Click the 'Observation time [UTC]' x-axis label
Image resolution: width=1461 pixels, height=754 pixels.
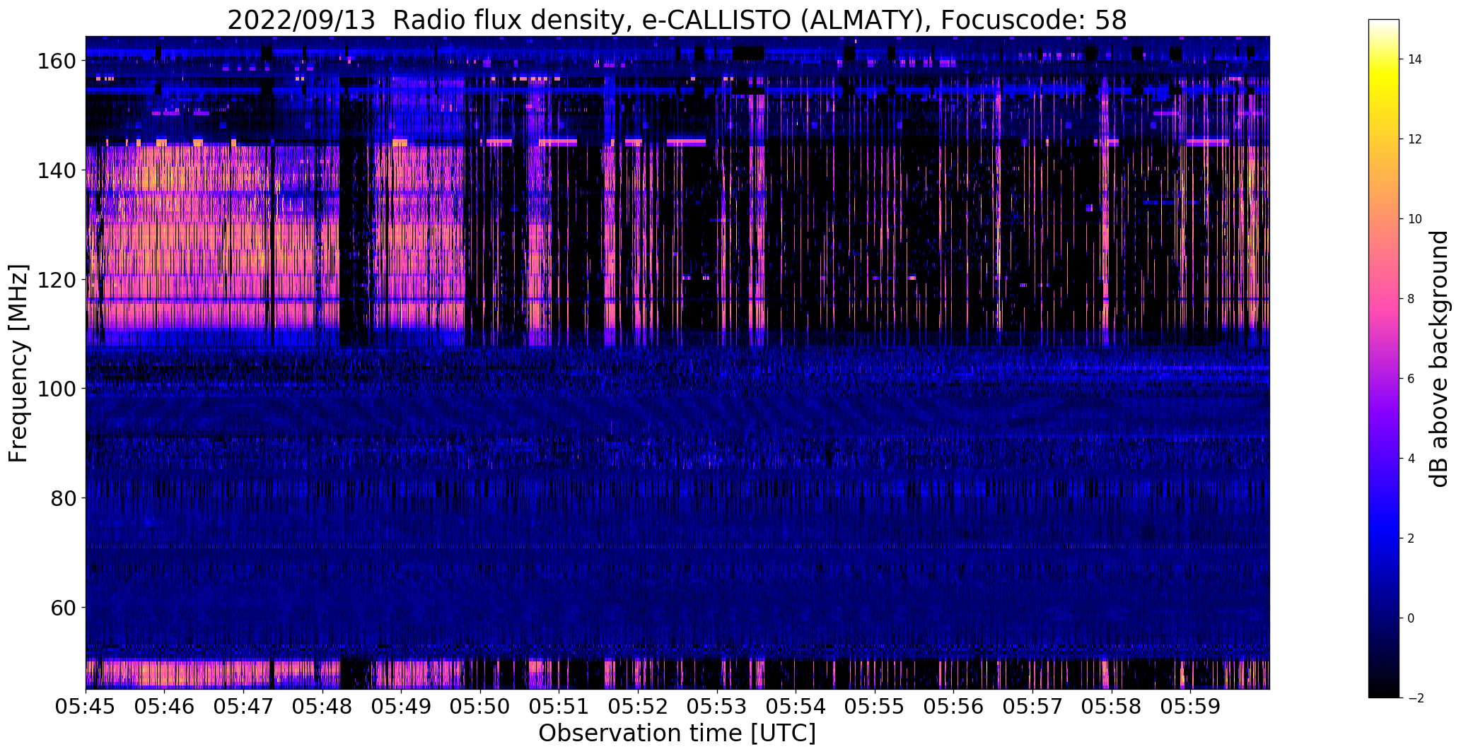677,734
